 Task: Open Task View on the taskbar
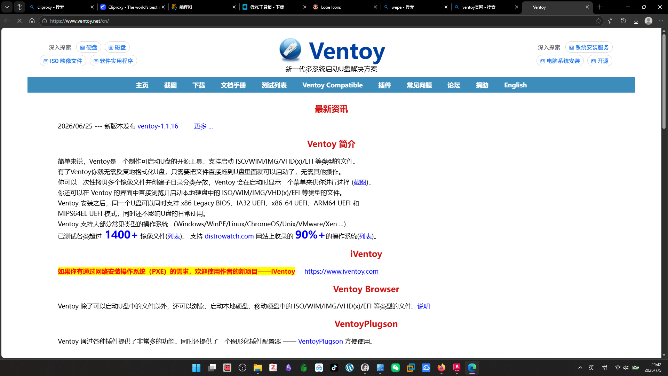point(212,368)
